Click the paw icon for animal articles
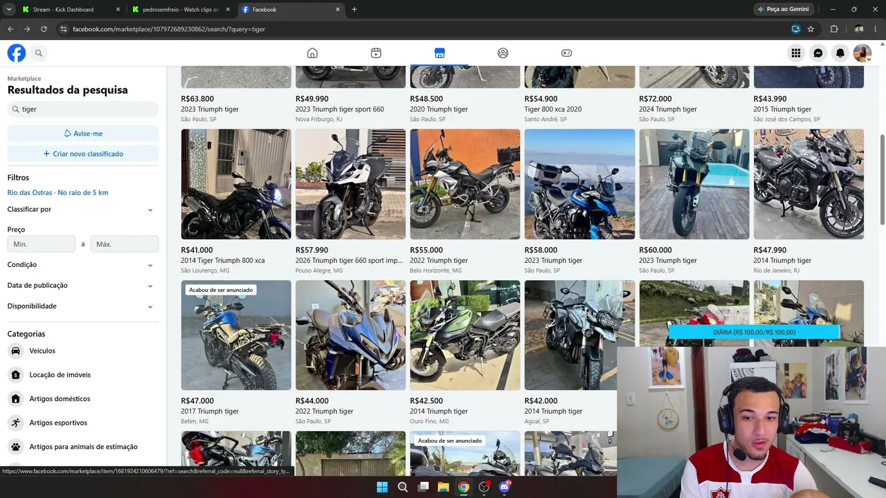The image size is (886, 498). [x=15, y=447]
